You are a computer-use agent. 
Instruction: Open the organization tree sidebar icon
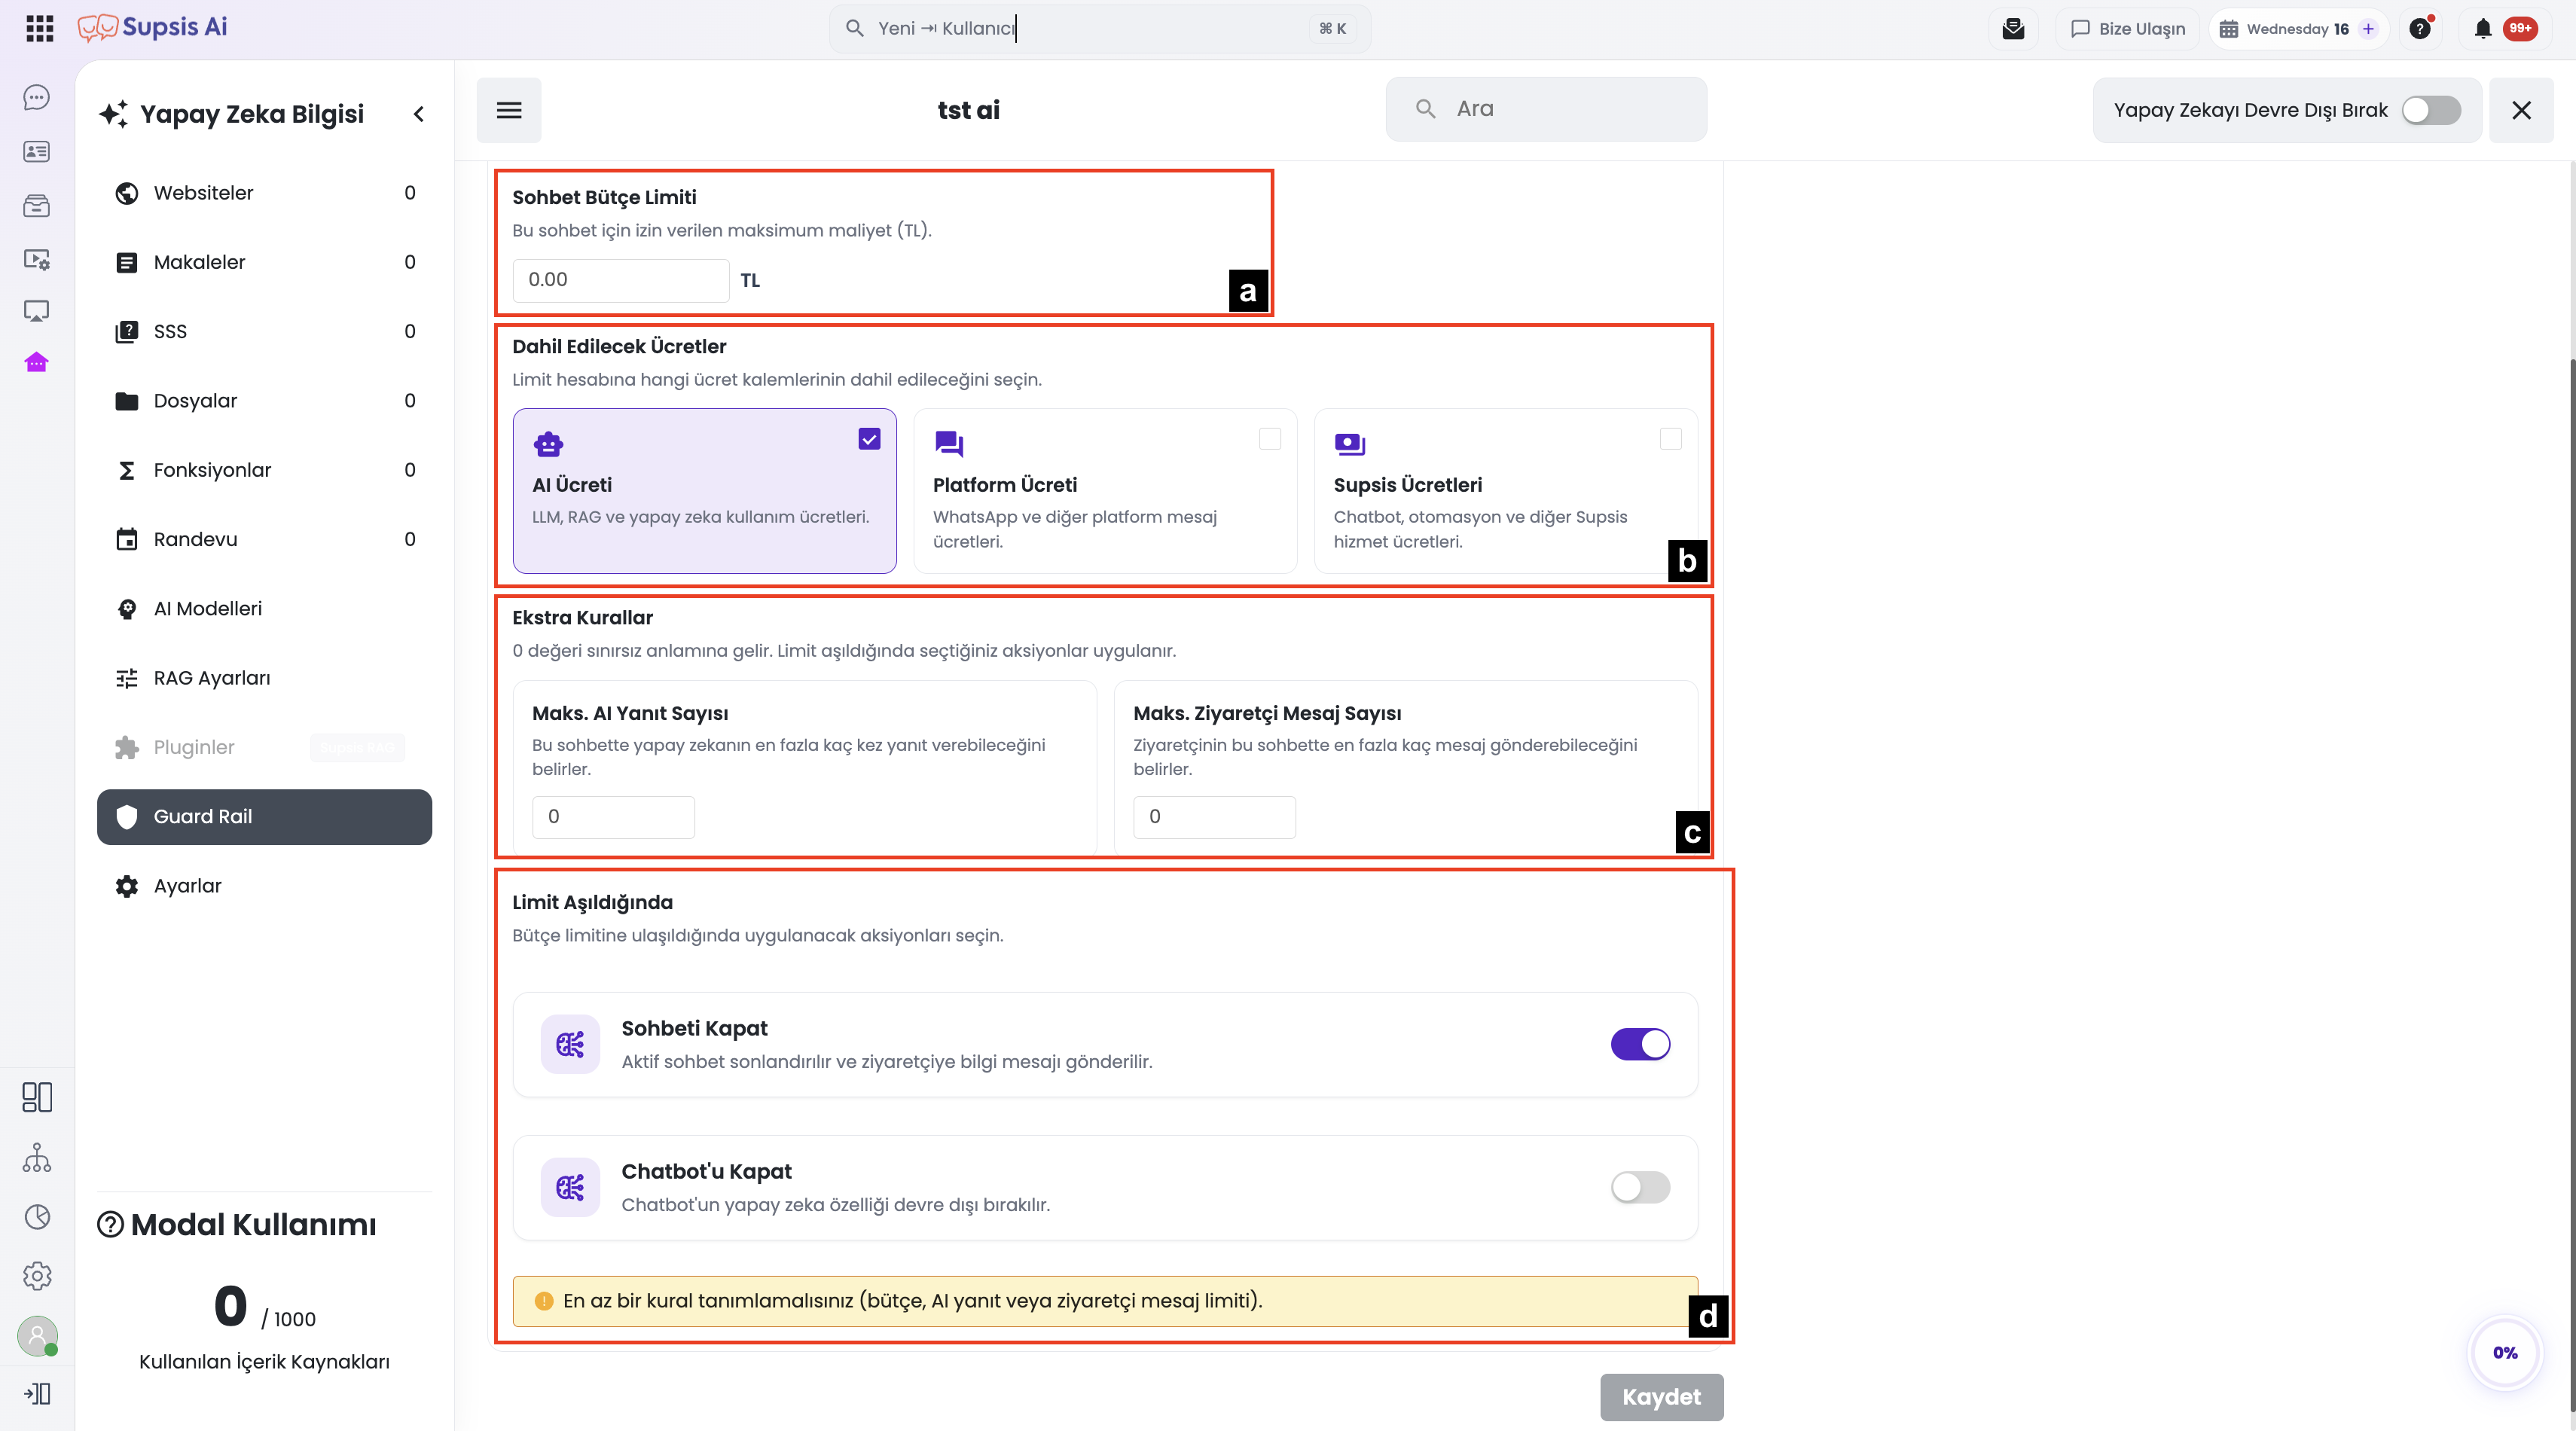(37, 1157)
